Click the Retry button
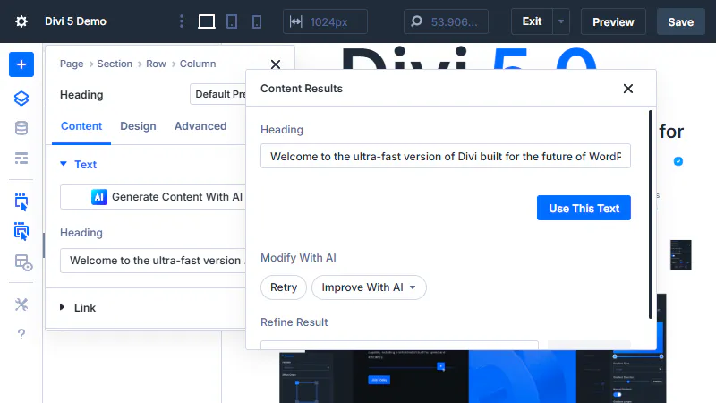716x403 pixels. coord(284,287)
